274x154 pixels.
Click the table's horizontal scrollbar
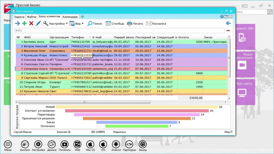click(85, 102)
